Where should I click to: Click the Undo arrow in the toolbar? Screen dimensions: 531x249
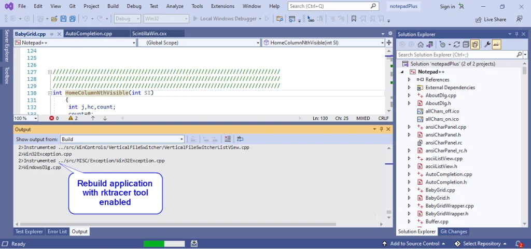coord(85,19)
